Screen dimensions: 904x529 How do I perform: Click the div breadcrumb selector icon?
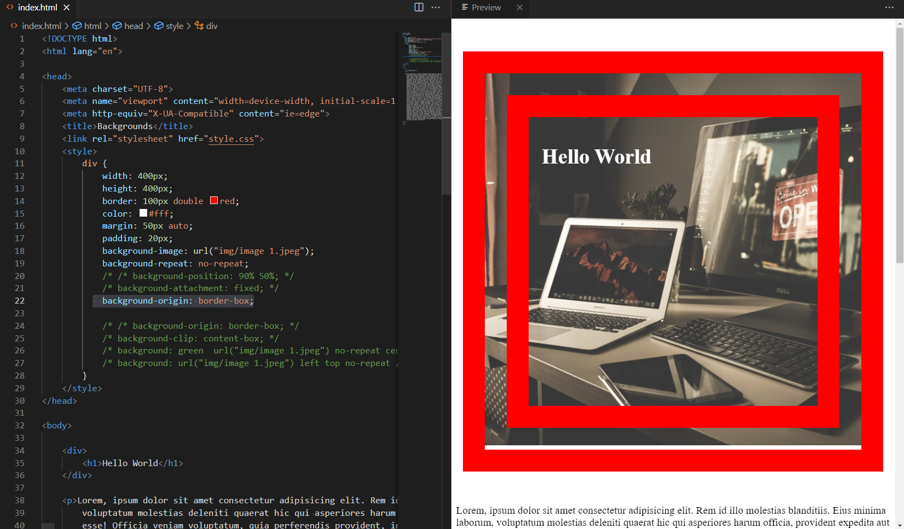click(199, 26)
